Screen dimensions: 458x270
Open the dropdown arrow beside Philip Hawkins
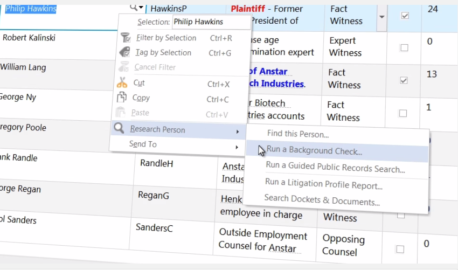[x=141, y=8]
